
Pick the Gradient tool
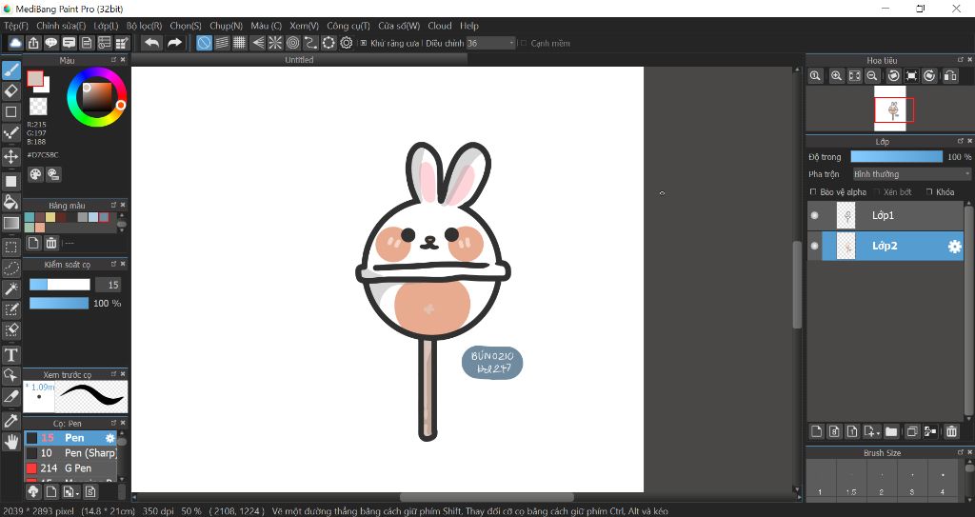coord(11,223)
